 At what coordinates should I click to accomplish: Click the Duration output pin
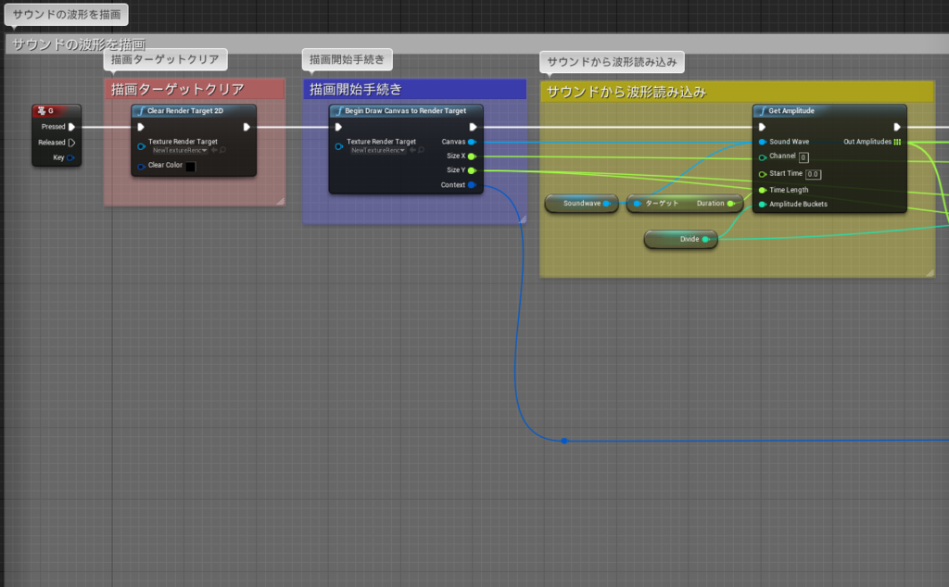[730, 204]
